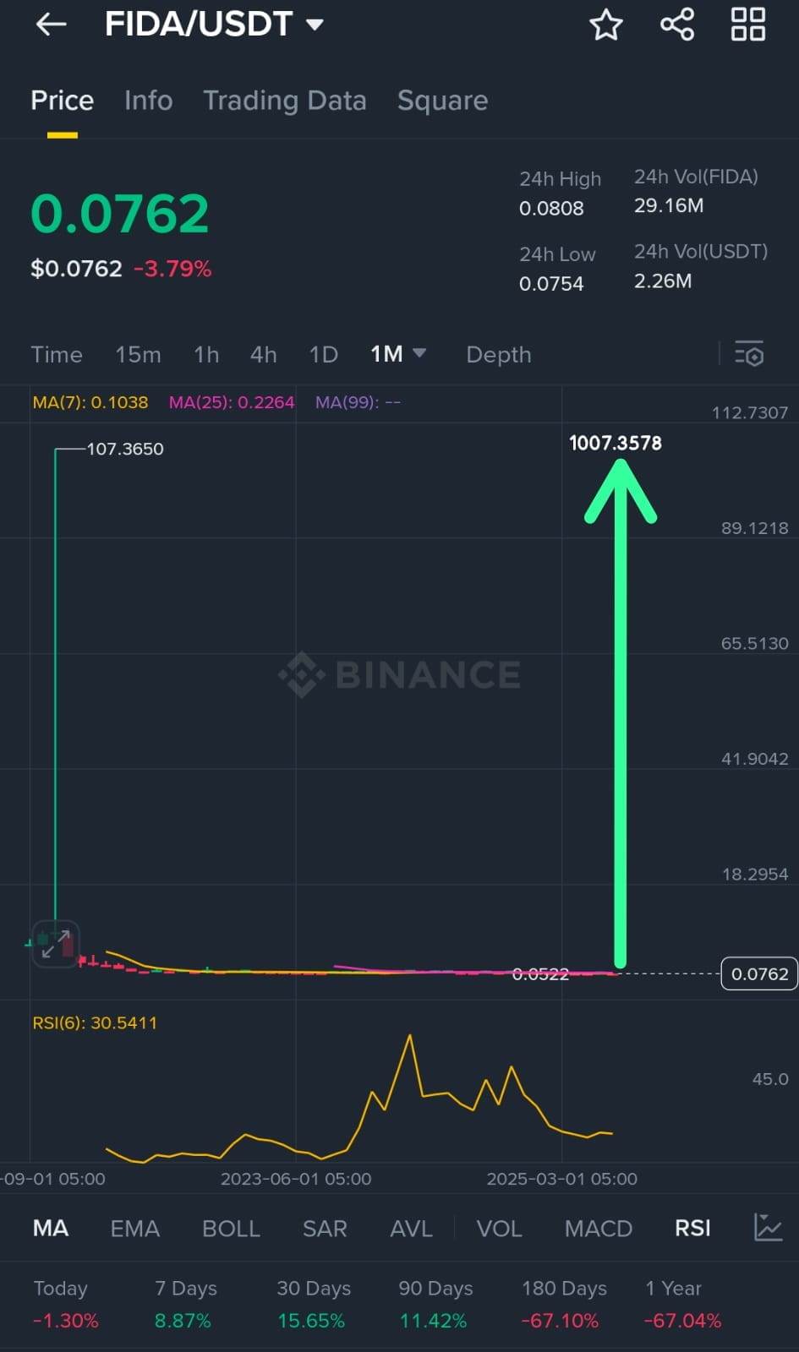
Task: Open the indicator chart icon next to RSI
Action: (x=768, y=1227)
